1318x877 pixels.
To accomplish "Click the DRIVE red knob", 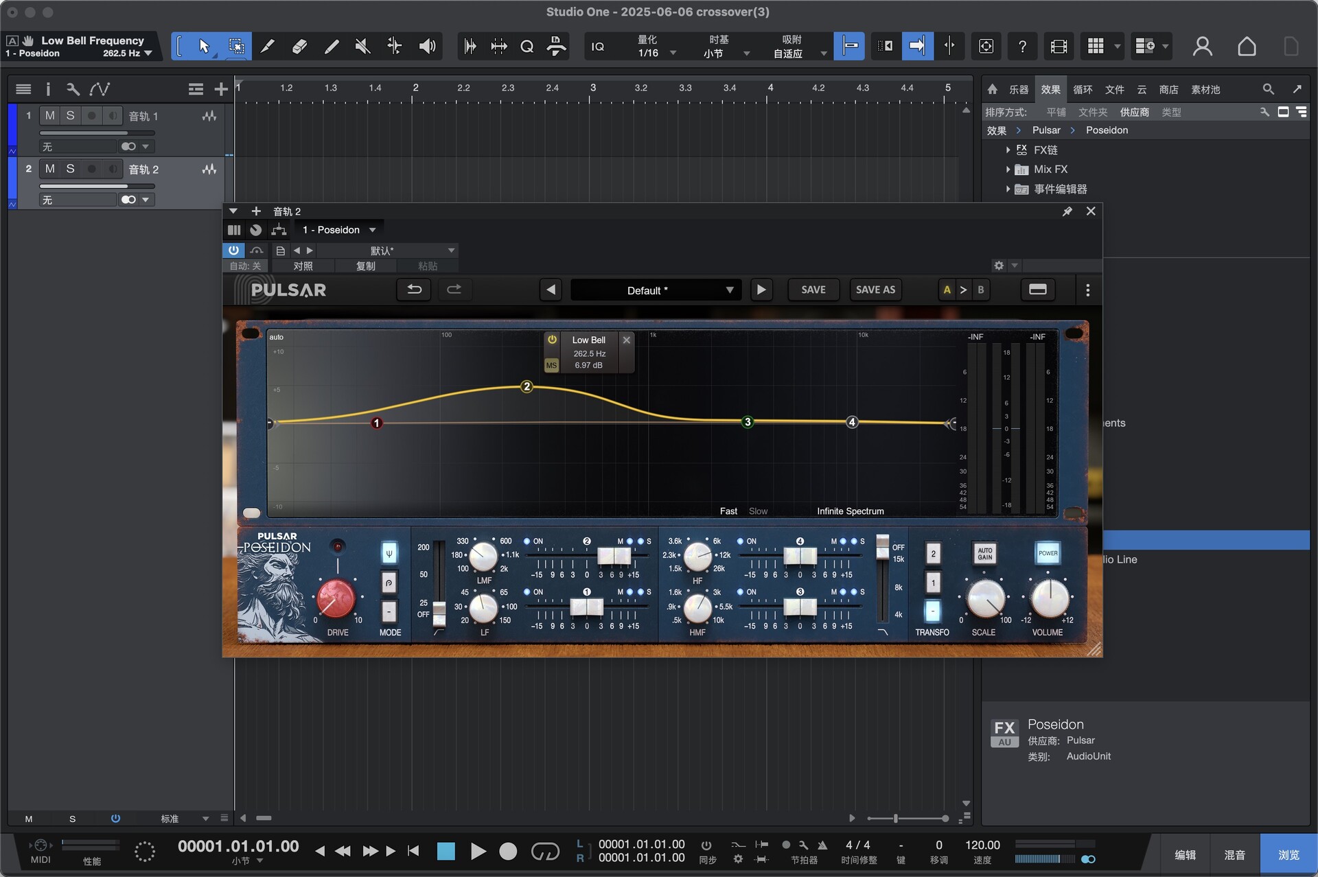I will 336,598.
